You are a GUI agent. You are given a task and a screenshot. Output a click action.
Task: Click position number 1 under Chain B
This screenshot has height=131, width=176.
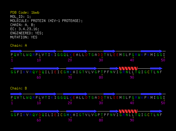coord(12,103)
